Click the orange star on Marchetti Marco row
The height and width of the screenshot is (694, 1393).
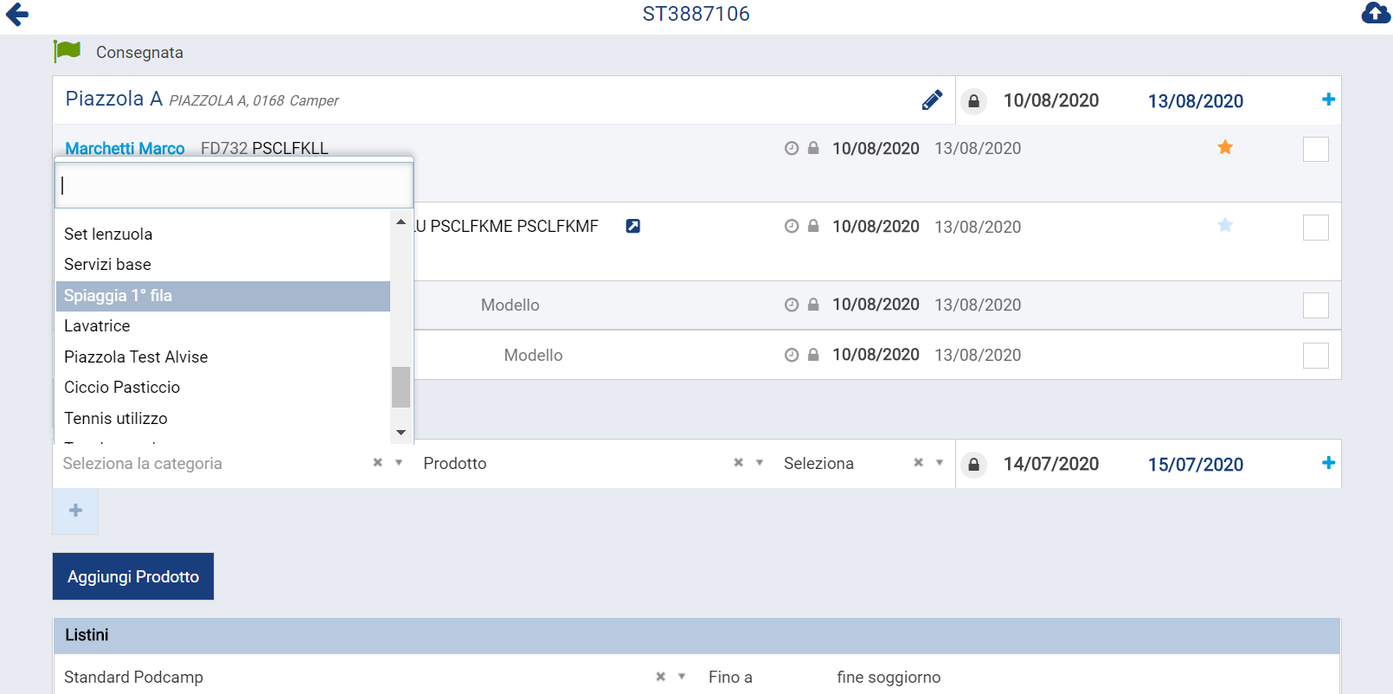[1224, 148]
